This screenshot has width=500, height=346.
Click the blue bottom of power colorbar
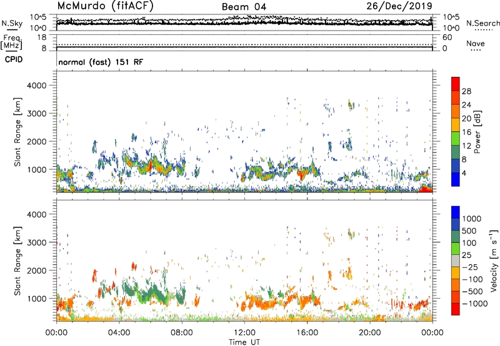coord(456,179)
